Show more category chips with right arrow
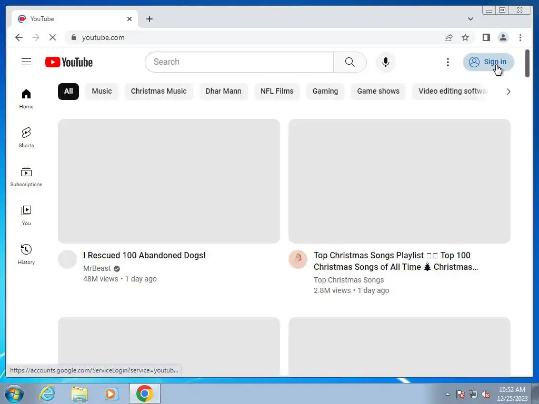This screenshot has height=404, width=539. point(508,92)
